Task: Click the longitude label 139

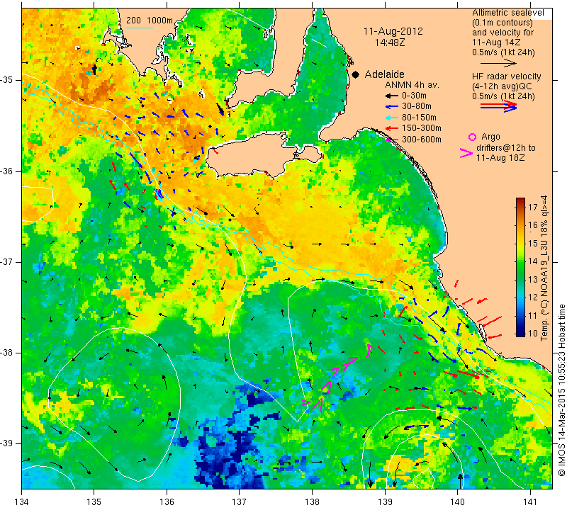Action: coord(385,502)
